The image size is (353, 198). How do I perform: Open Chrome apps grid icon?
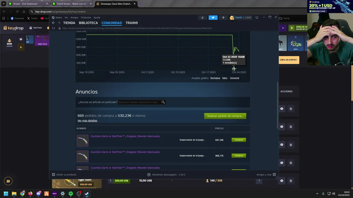click(4, 18)
